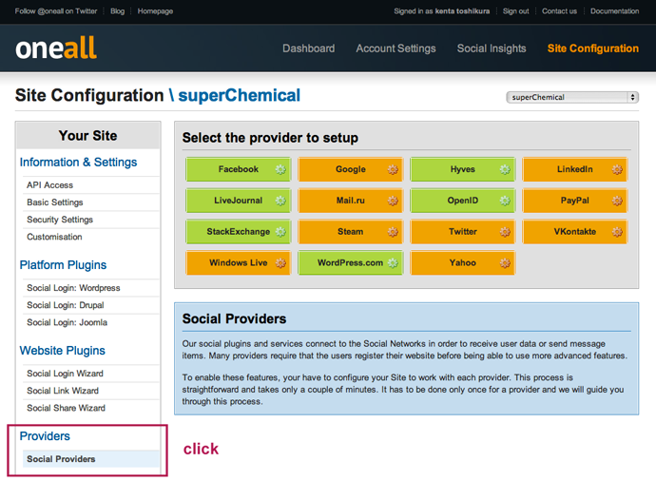Screen dimensions: 656x481
Task: Click the gear icon on Facebook button
Action: tap(280, 170)
